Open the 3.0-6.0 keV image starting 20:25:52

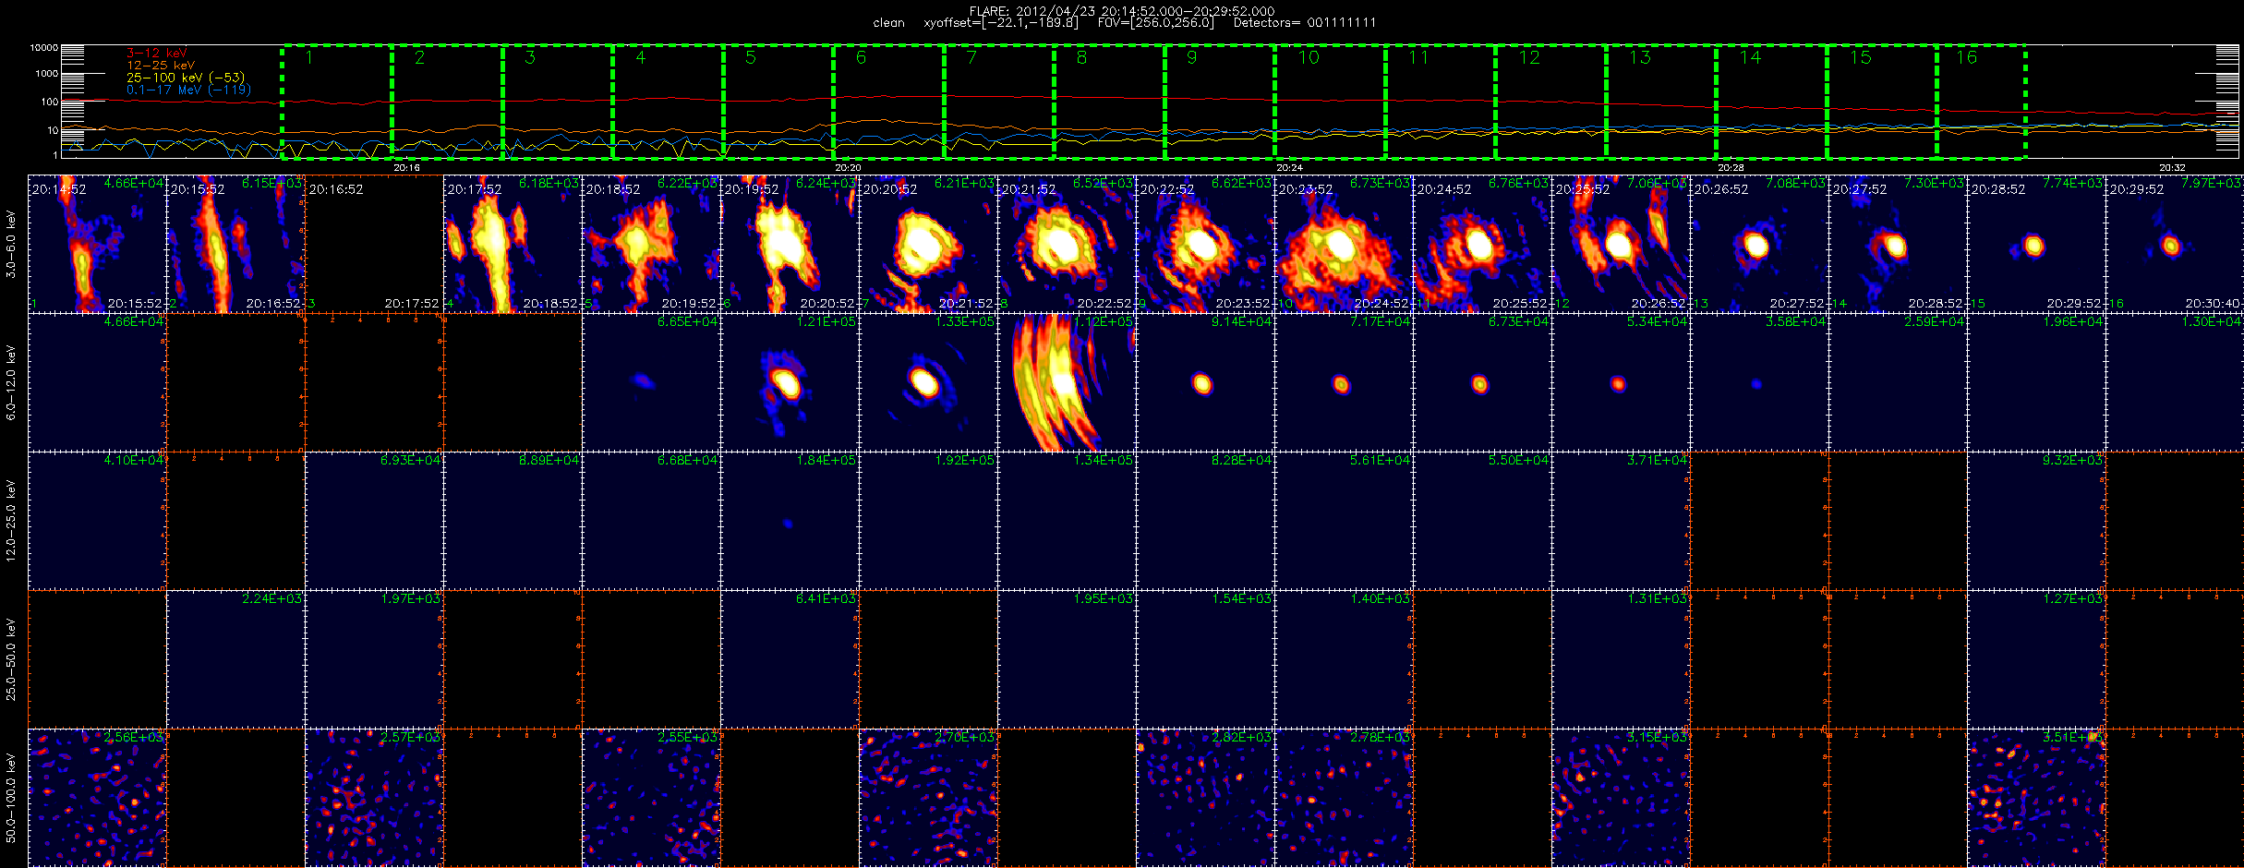[1621, 244]
